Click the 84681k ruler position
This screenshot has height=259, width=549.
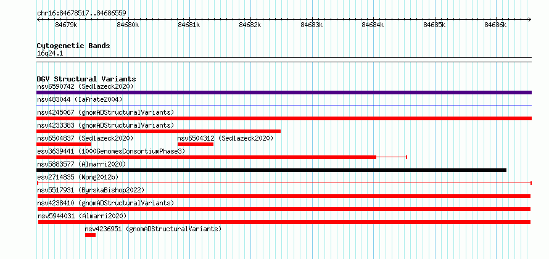189,25
